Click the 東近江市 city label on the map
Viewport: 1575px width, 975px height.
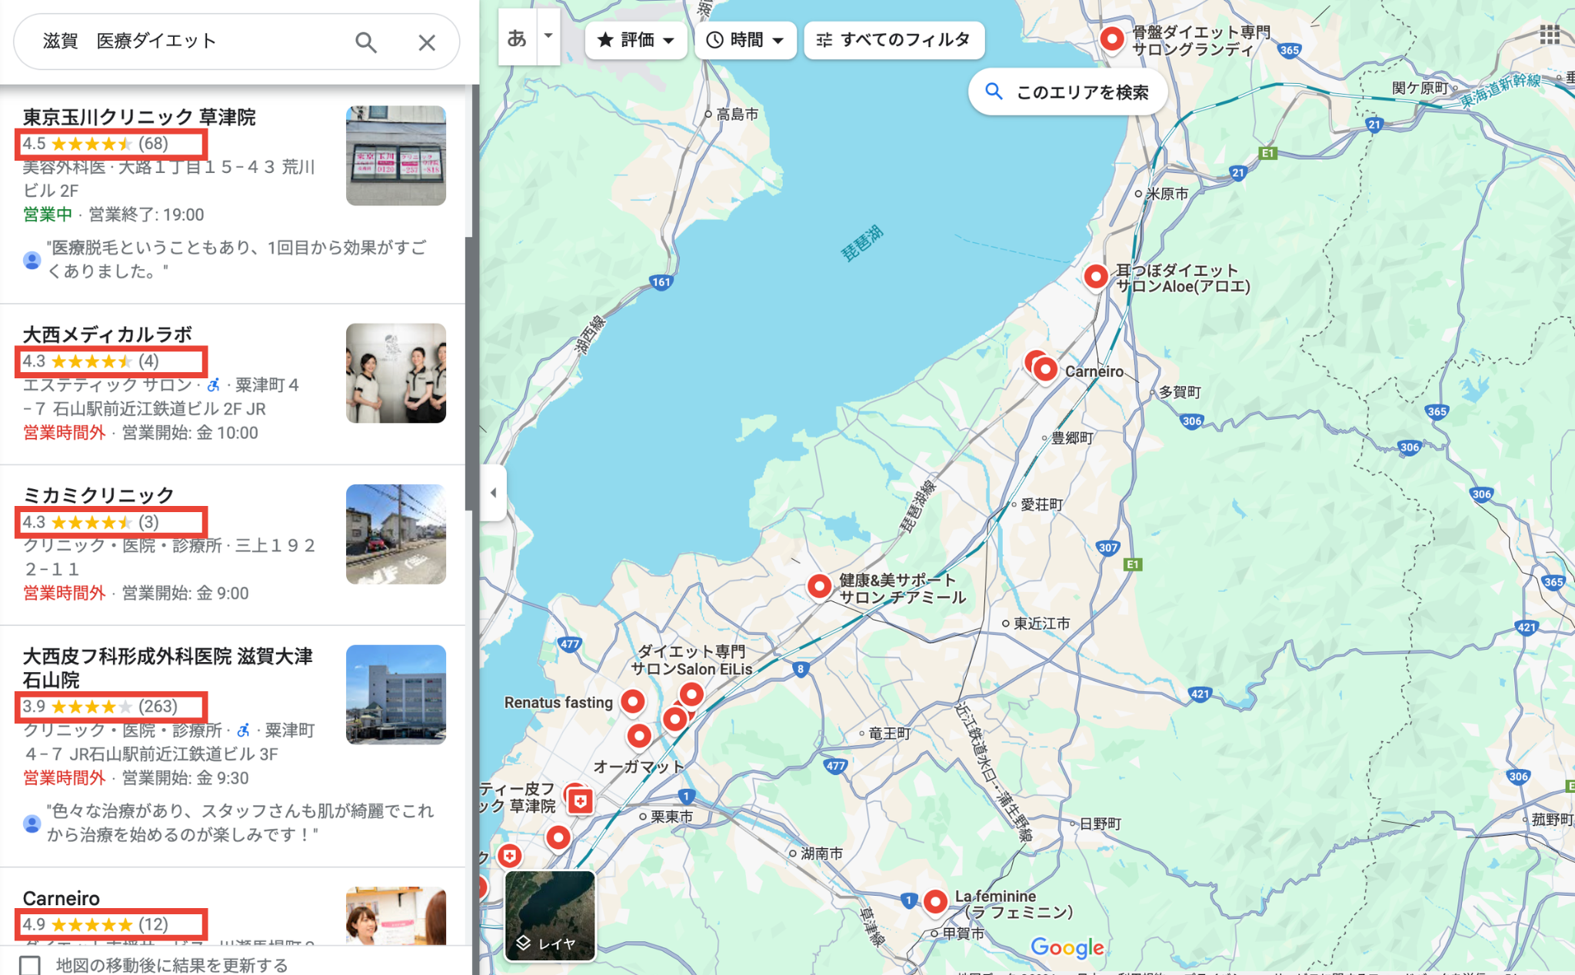[x=1041, y=624]
